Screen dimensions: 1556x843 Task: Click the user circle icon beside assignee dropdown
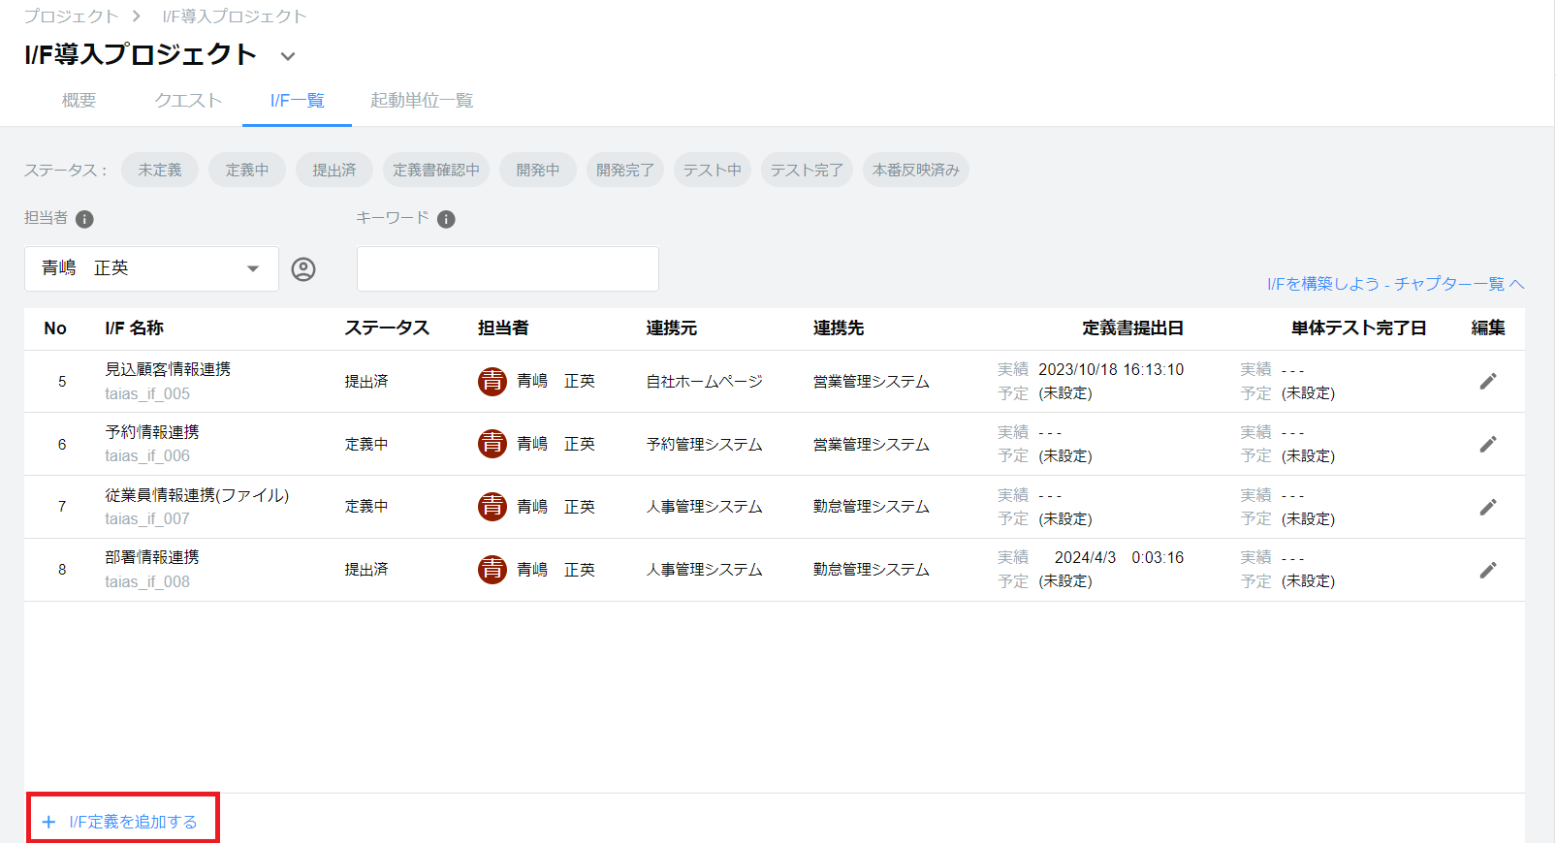(x=303, y=269)
